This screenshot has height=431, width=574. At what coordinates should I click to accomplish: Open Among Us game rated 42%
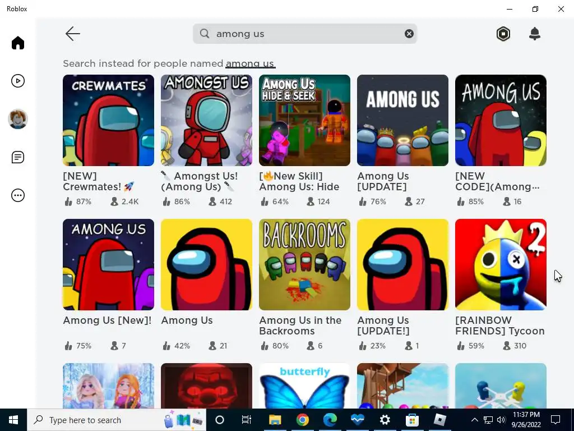coord(206,265)
